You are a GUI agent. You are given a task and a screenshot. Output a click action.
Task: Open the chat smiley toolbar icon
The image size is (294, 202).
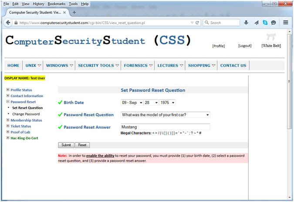point(274,23)
